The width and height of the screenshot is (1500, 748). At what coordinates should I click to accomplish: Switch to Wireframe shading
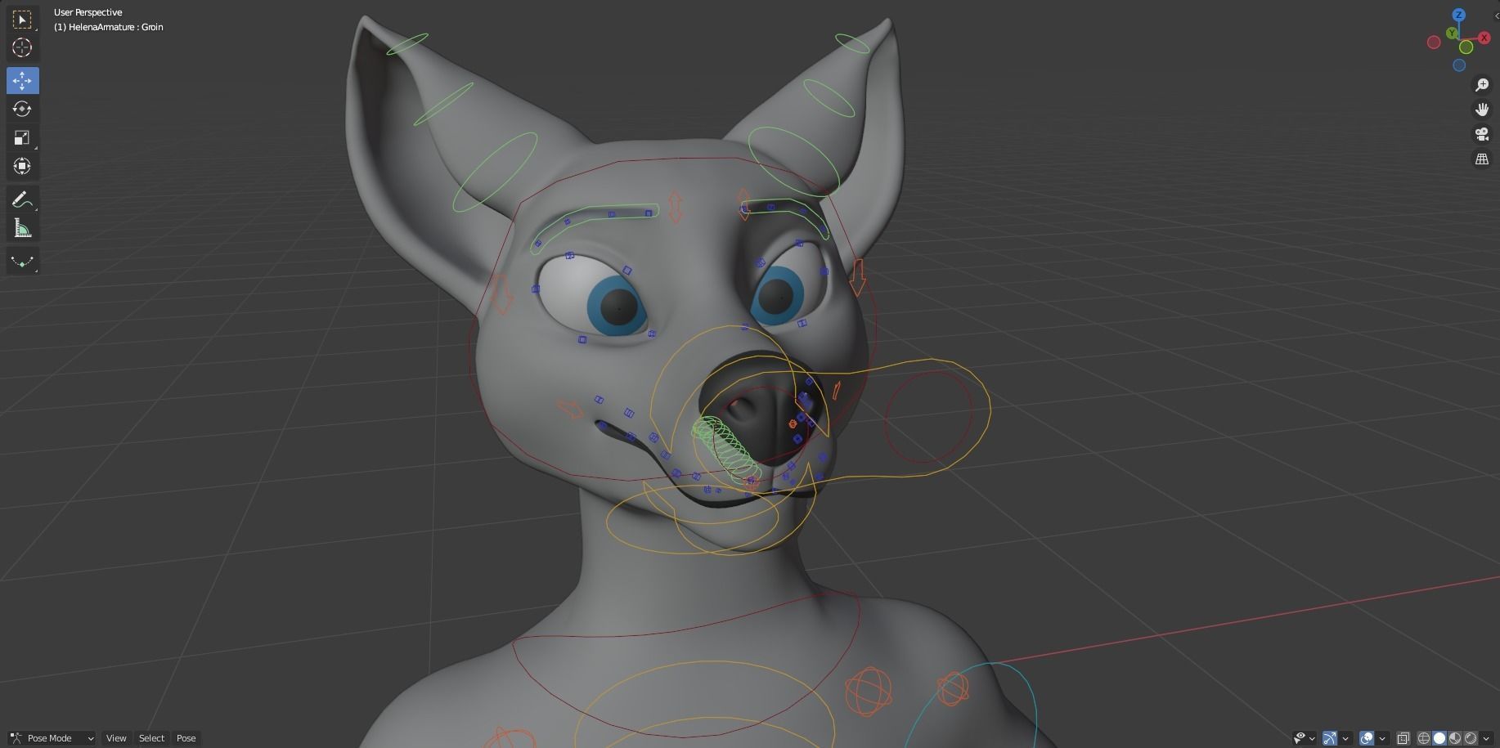pyautogui.click(x=1424, y=738)
